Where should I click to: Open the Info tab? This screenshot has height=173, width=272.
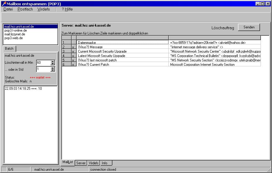(x=105, y=163)
